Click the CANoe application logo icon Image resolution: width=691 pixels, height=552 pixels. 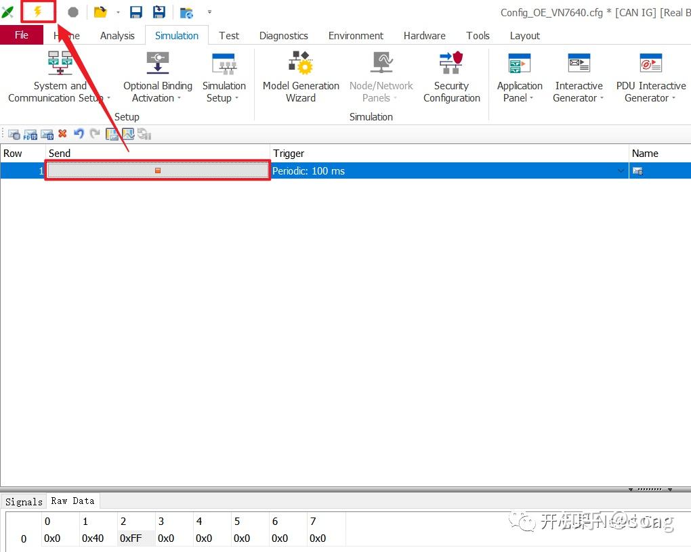click(7, 12)
